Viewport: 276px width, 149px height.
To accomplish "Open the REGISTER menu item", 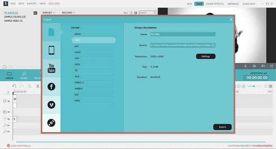I will (x=54, y=4).
